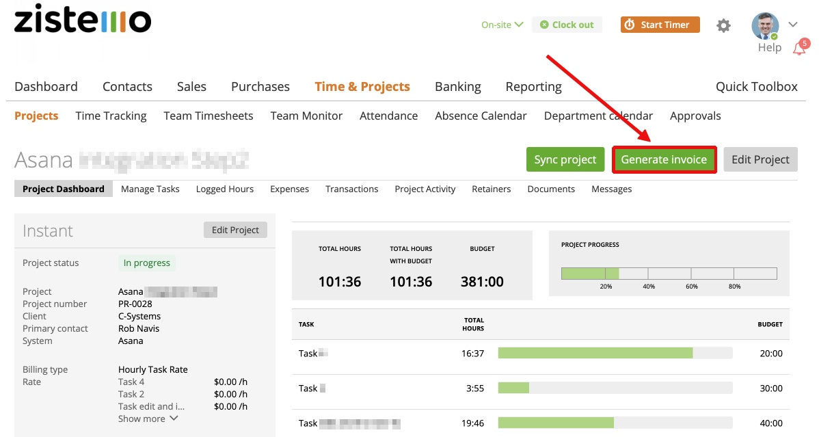Screen dimensions: 819x437
Task: Select the Projects submenu
Action: click(36, 116)
